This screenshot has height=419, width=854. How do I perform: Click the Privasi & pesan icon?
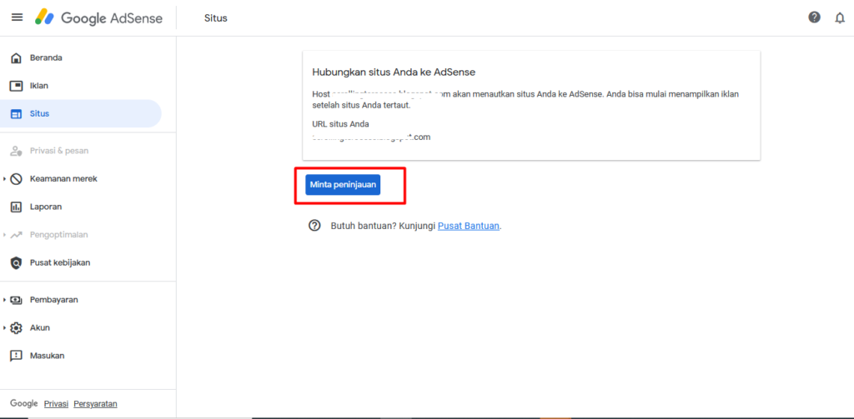pyautogui.click(x=17, y=151)
